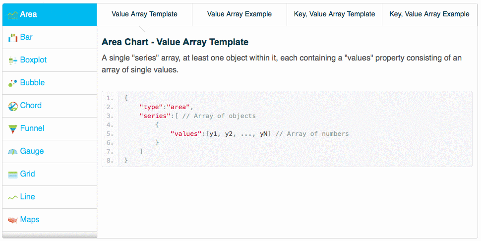Click the Gauge chart icon

point(13,151)
